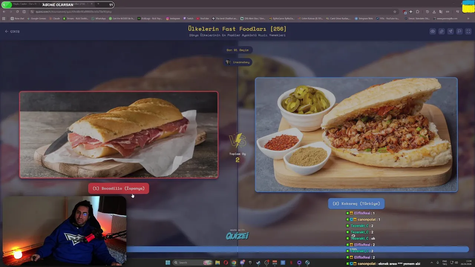Open the Telegram Web bookmark

click(364, 19)
